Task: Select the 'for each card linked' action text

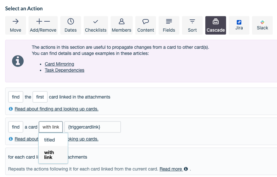Action: pos(23,157)
